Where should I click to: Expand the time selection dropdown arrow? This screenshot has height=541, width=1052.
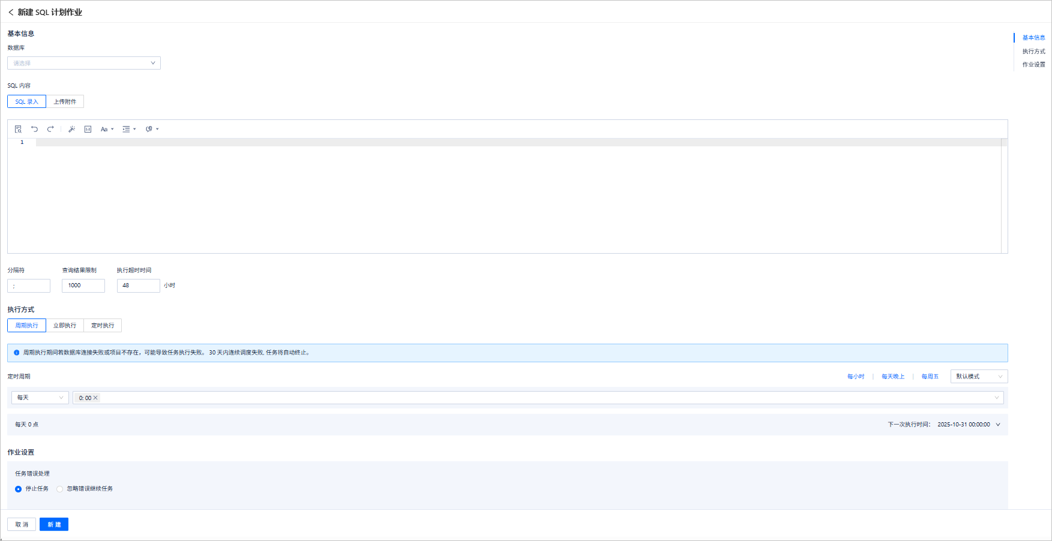tap(997, 398)
